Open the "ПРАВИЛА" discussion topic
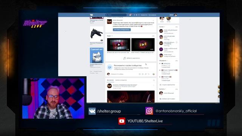The image size is (242, 136). coord(166,77)
